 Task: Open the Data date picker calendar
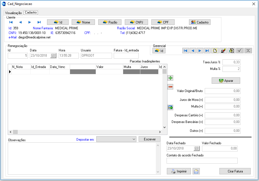click(x=53, y=56)
